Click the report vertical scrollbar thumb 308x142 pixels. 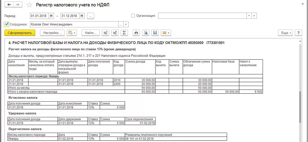point(300,107)
